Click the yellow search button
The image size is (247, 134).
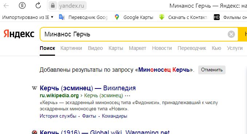pyautogui.click(x=243, y=34)
